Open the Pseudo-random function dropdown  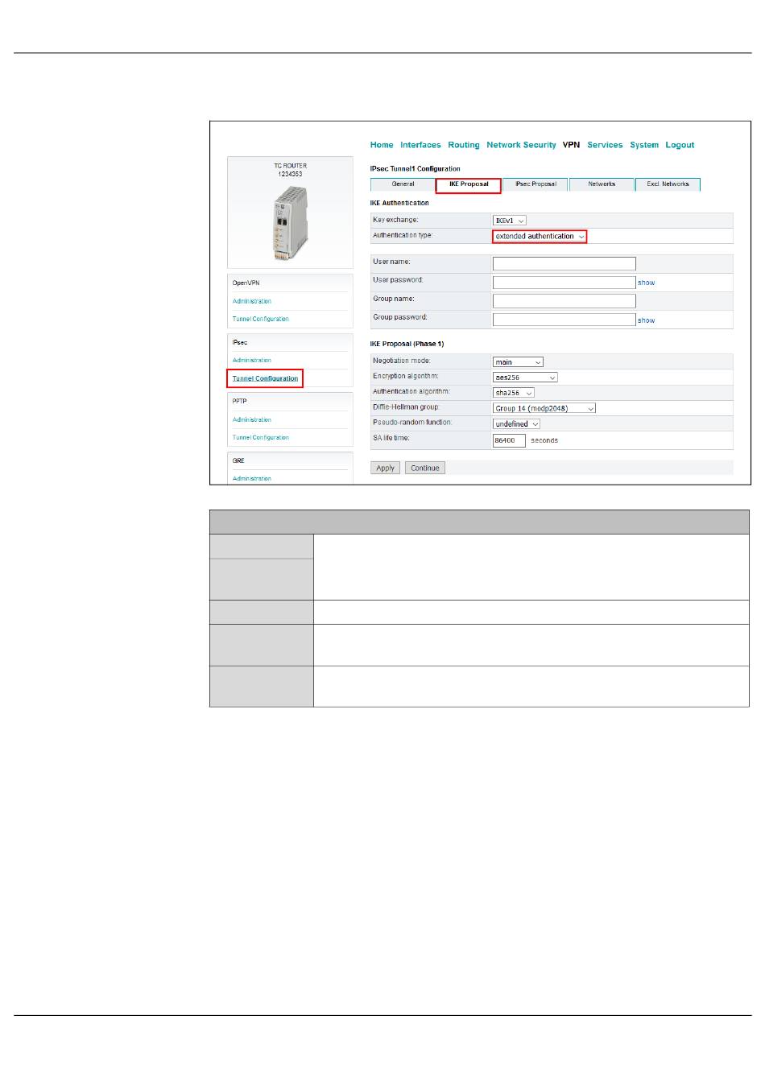[516, 424]
